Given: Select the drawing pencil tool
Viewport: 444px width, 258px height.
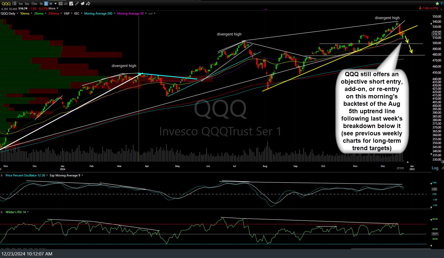Looking at the screenshot, I should click(77, 3).
